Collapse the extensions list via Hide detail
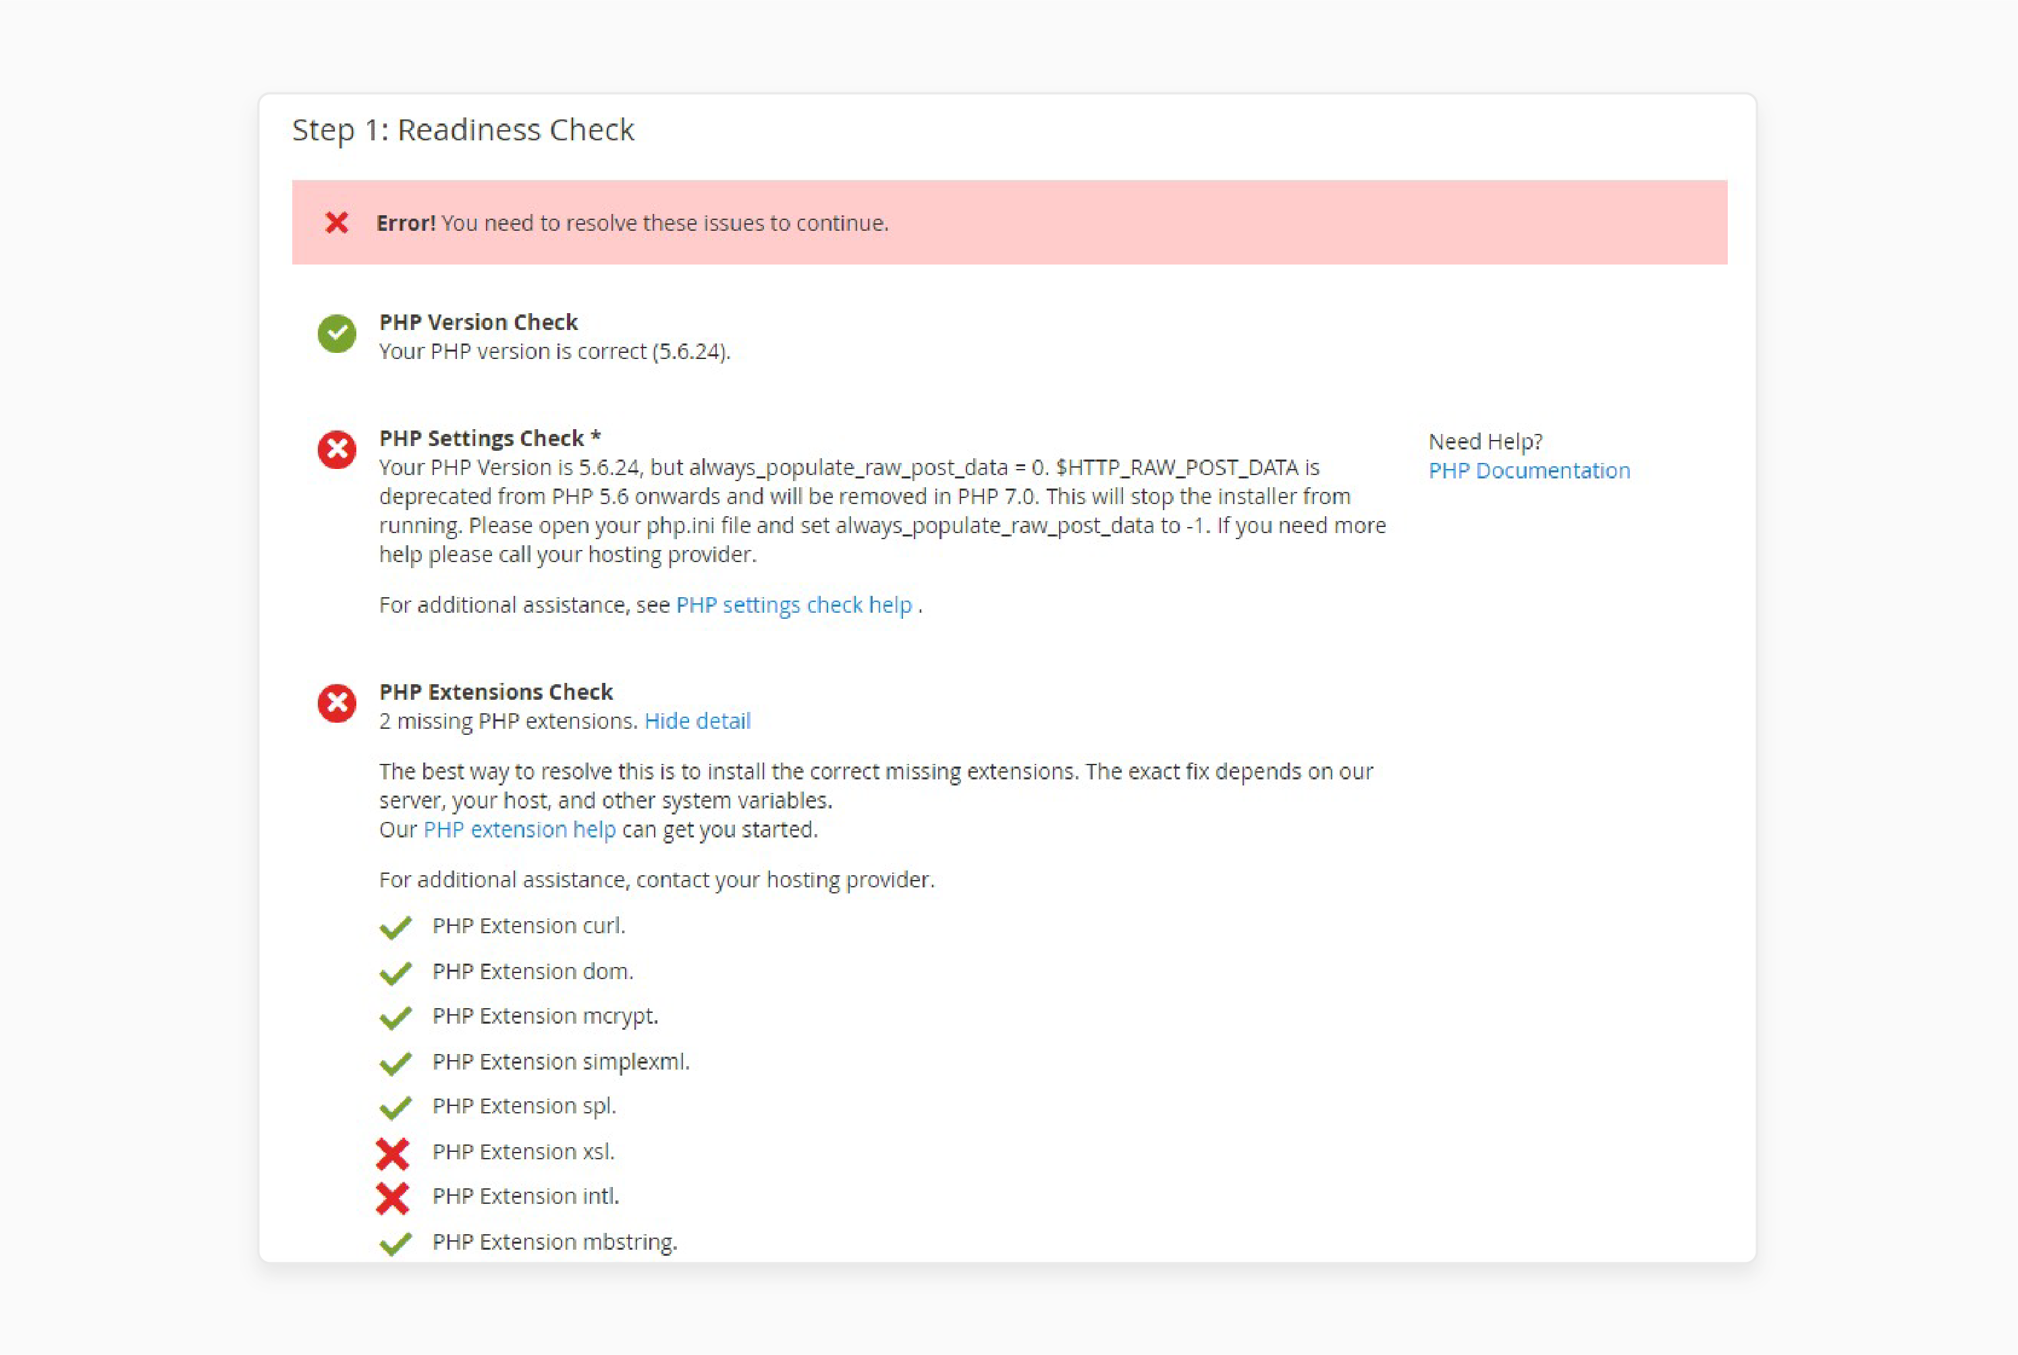 [x=697, y=721]
